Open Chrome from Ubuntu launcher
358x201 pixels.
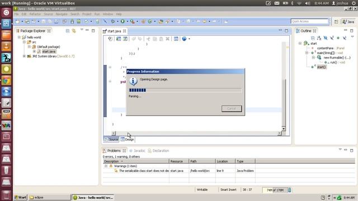pyautogui.click(x=6, y=80)
